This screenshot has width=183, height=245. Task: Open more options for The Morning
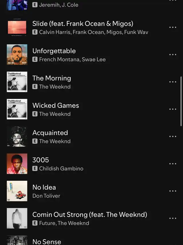click(x=173, y=82)
